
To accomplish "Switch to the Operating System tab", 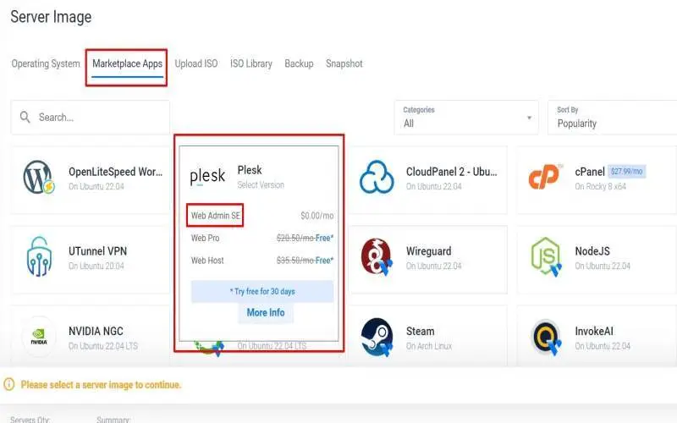I will [x=46, y=63].
